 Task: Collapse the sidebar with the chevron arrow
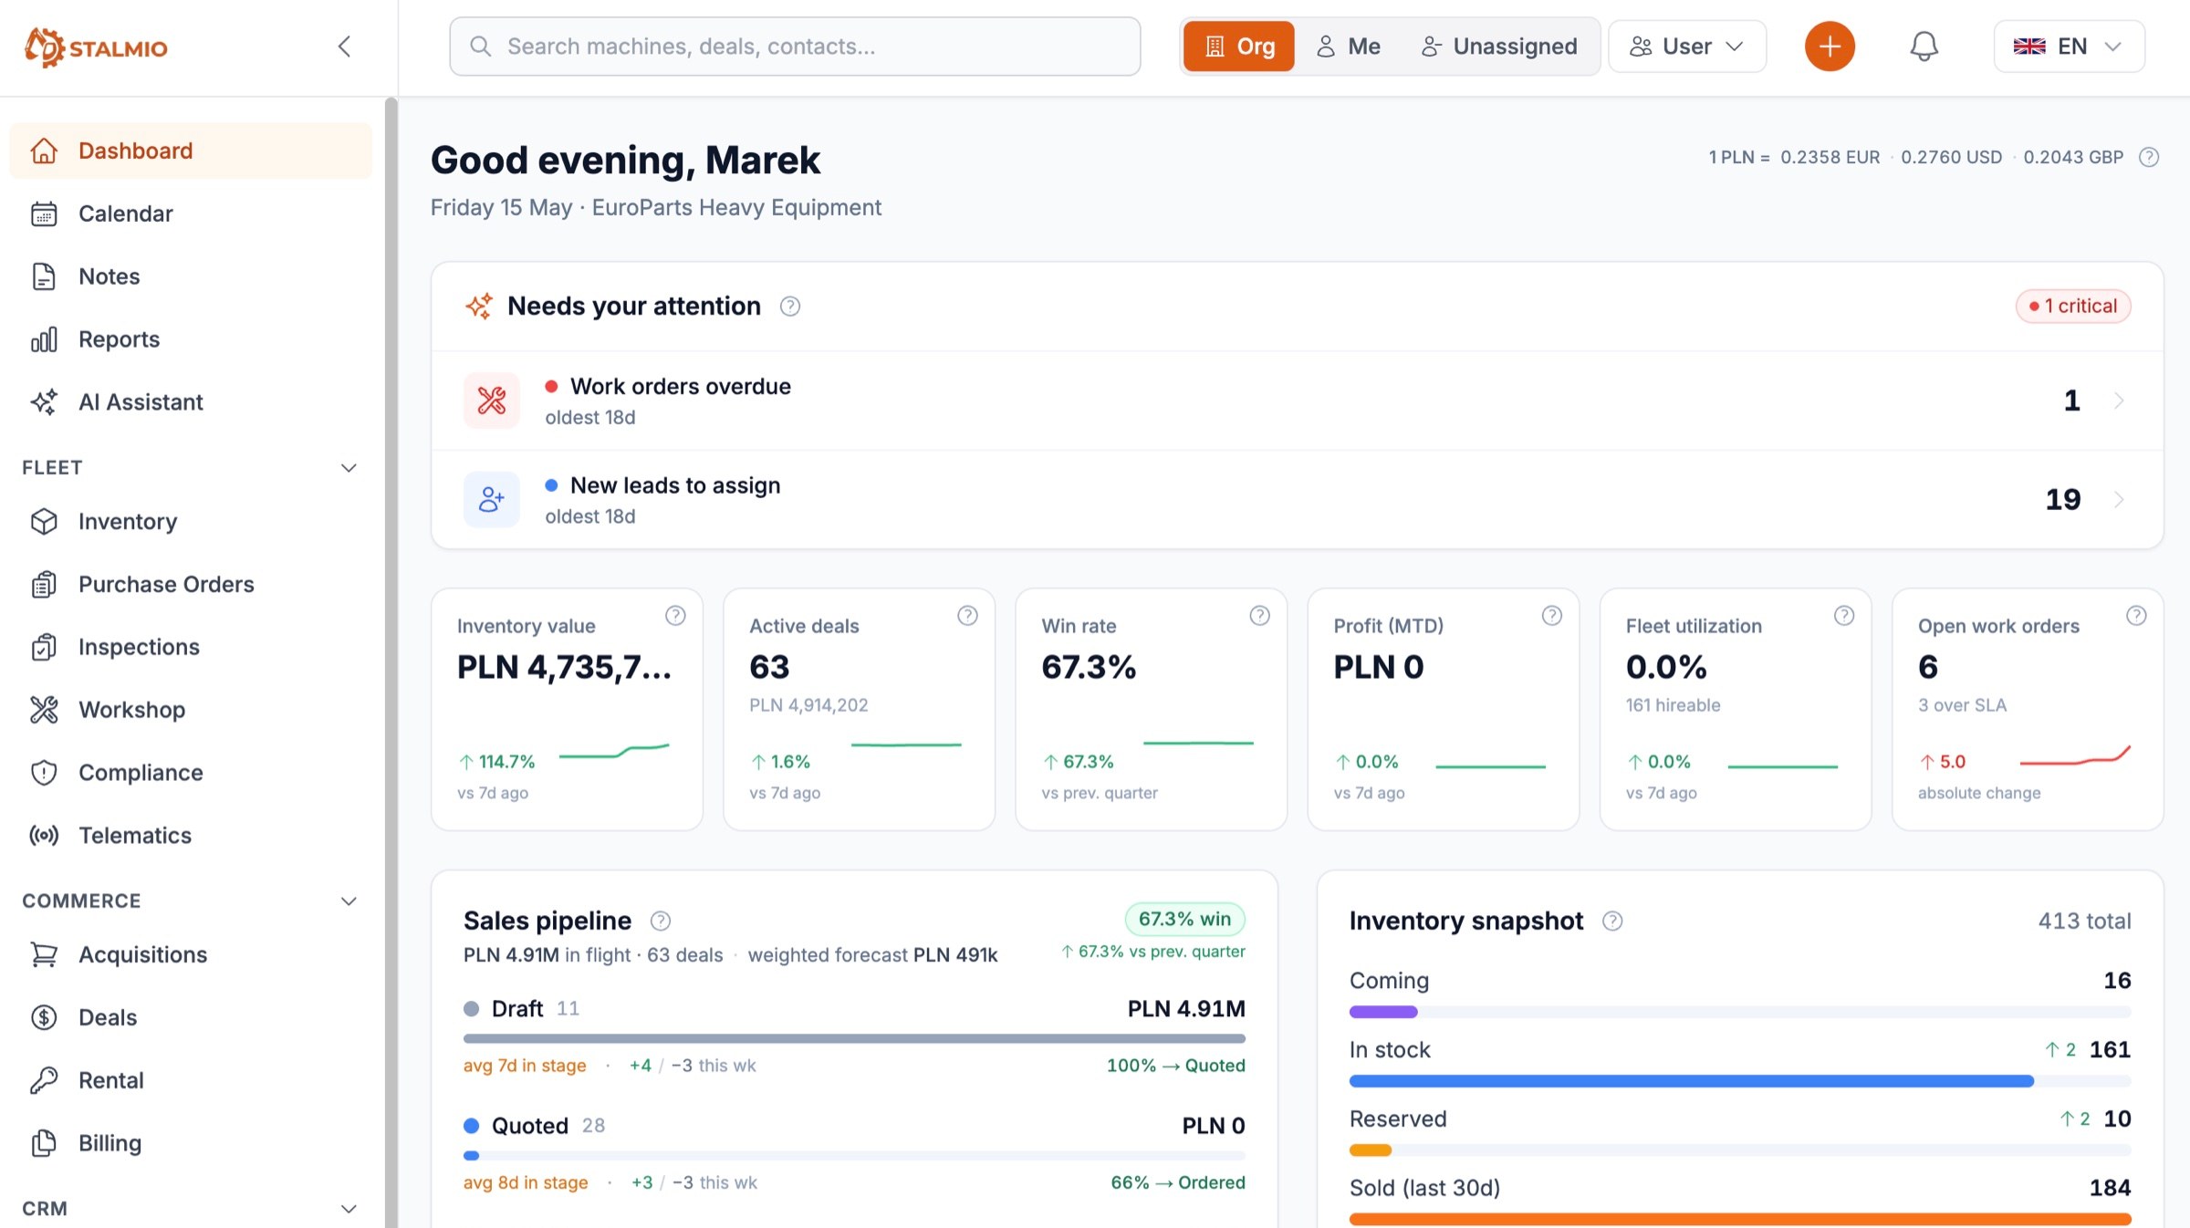(344, 47)
